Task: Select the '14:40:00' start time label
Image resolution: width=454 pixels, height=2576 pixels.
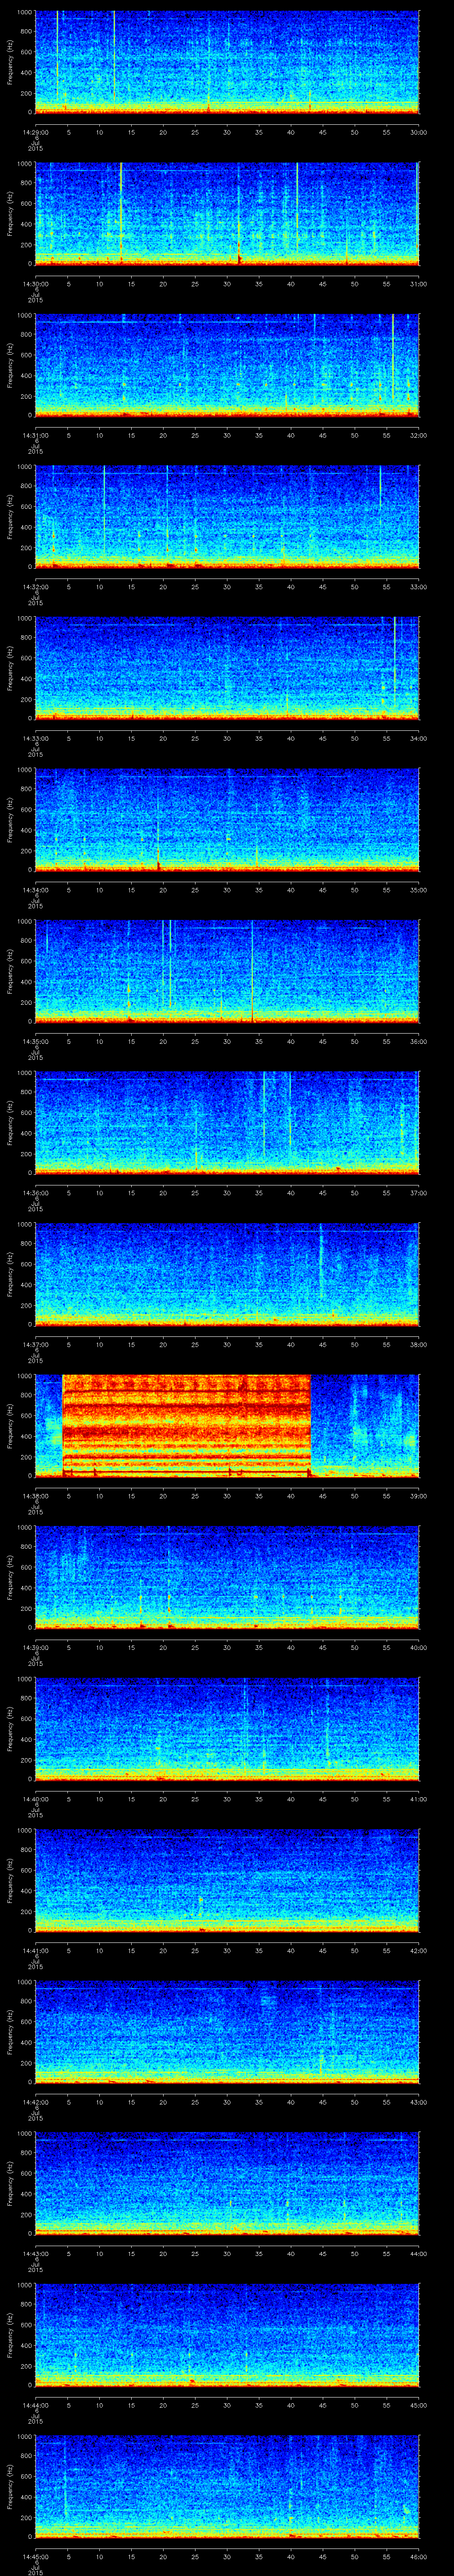Action: pyautogui.click(x=35, y=1798)
